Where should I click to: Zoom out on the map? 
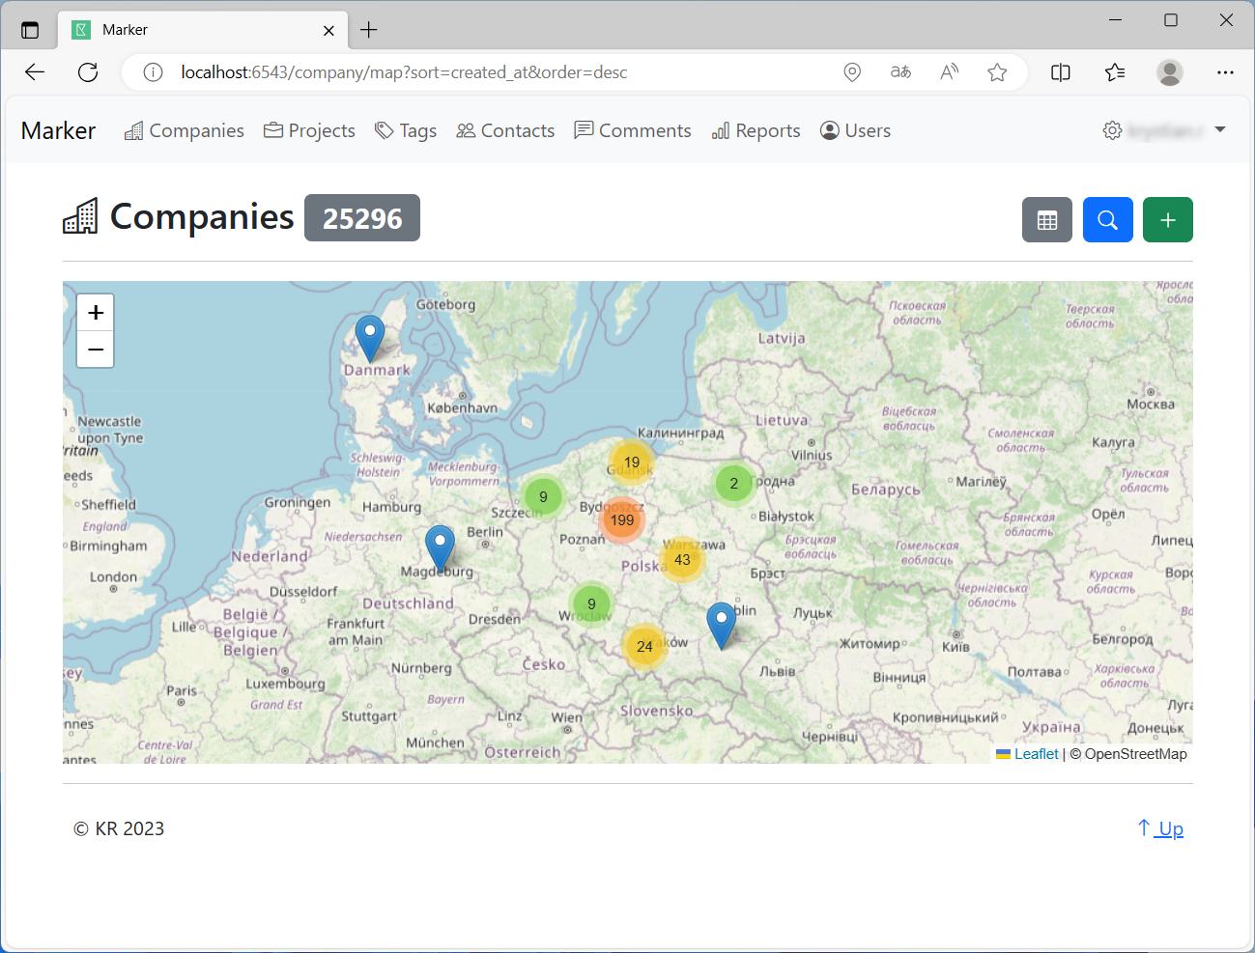click(x=96, y=350)
